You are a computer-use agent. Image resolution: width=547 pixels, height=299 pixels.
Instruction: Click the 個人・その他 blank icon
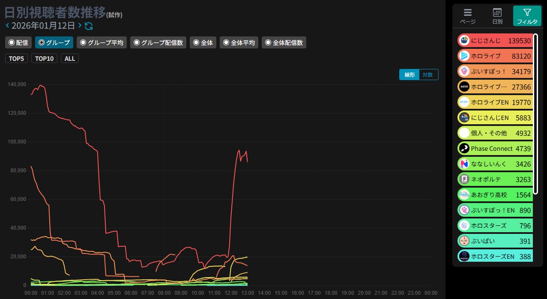coord(464,133)
